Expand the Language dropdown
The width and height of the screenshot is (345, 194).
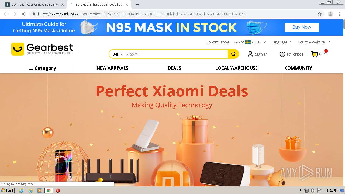tap(282, 42)
